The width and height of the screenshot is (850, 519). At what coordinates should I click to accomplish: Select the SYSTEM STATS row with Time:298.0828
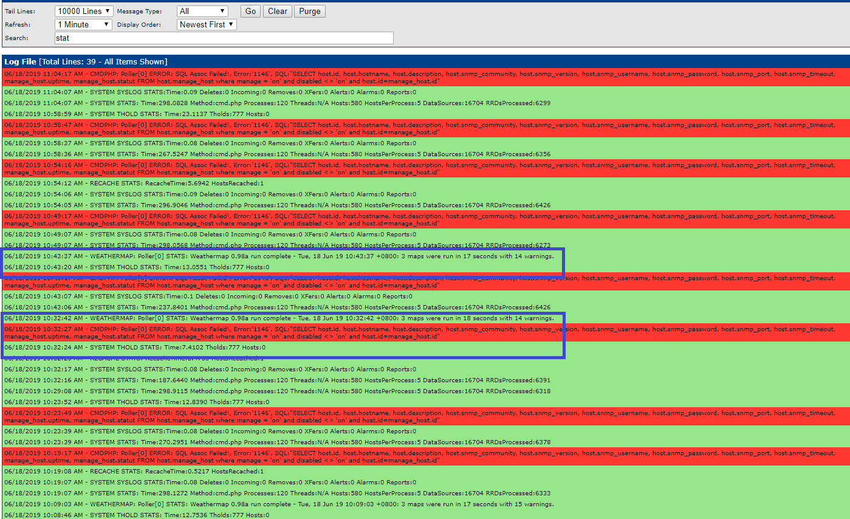(x=425, y=103)
